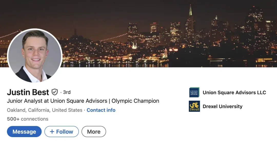This screenshot has width=277, height=143.
Task: Open the Drexel University school link
Action: click(x=222, y=106)
